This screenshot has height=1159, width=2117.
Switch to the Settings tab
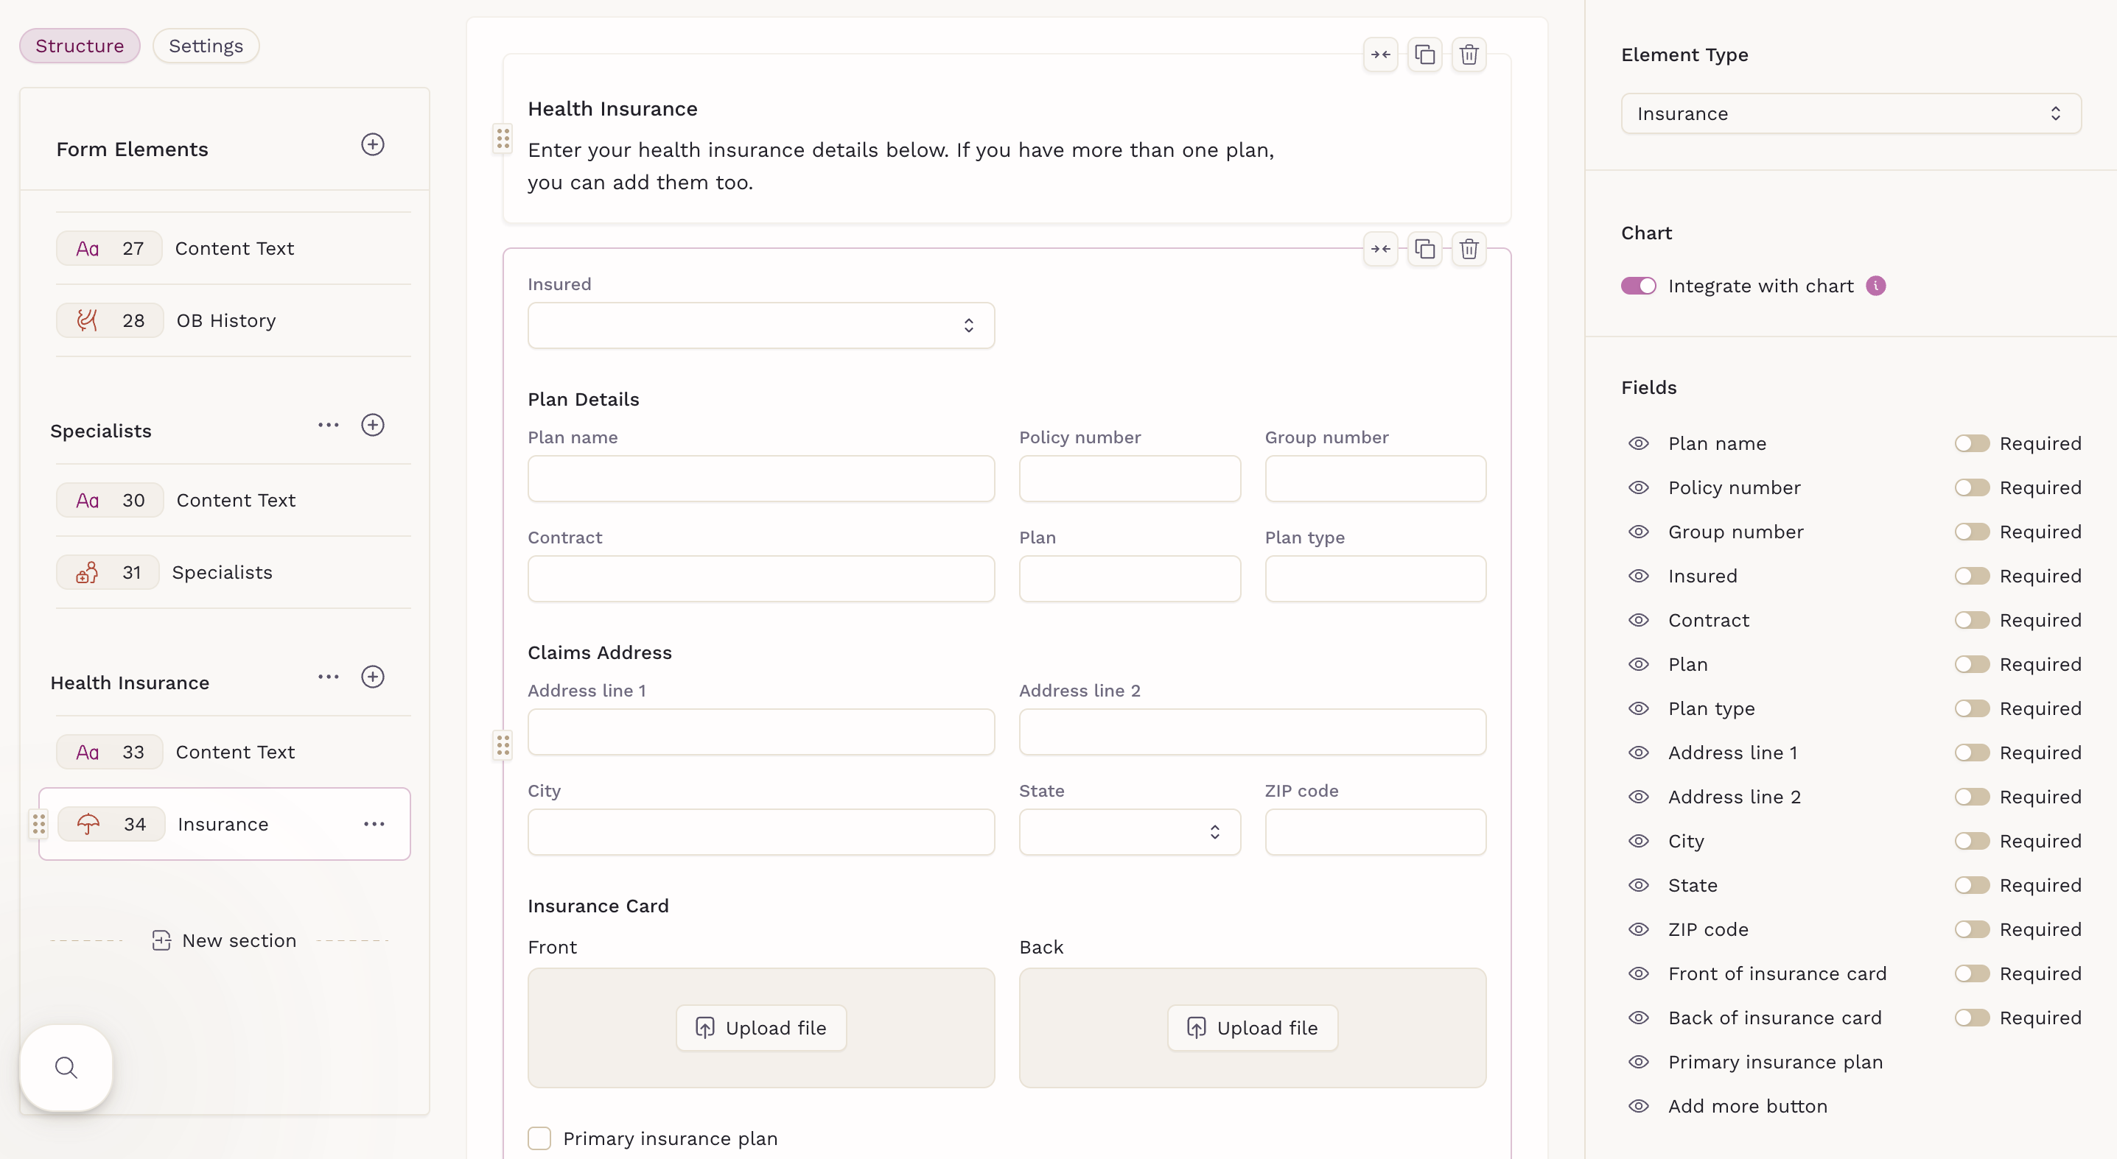coord(206,46)
